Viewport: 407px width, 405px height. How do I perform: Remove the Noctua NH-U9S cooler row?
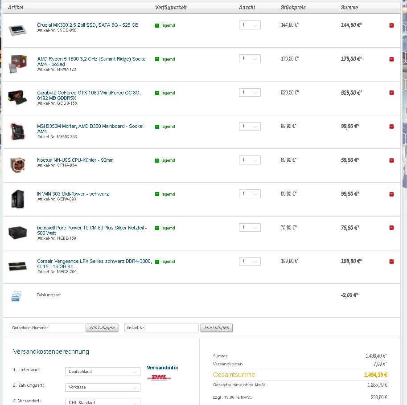point(391,160)
